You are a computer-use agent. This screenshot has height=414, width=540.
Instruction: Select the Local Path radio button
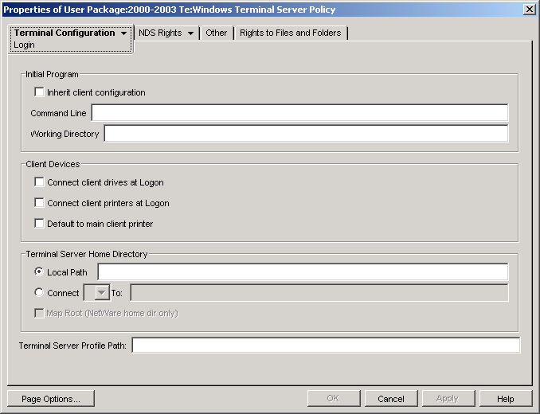tap(39, 271)
